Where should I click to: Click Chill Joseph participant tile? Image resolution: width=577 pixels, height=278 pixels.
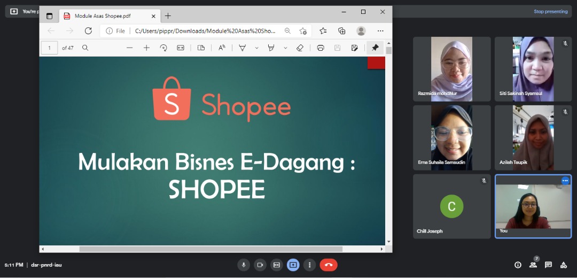click(x=451, y=206)
